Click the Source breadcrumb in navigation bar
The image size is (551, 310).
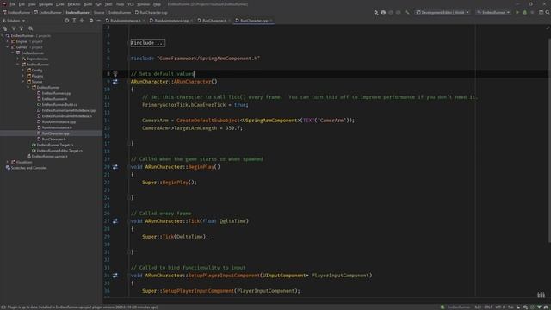pos(99,12)
